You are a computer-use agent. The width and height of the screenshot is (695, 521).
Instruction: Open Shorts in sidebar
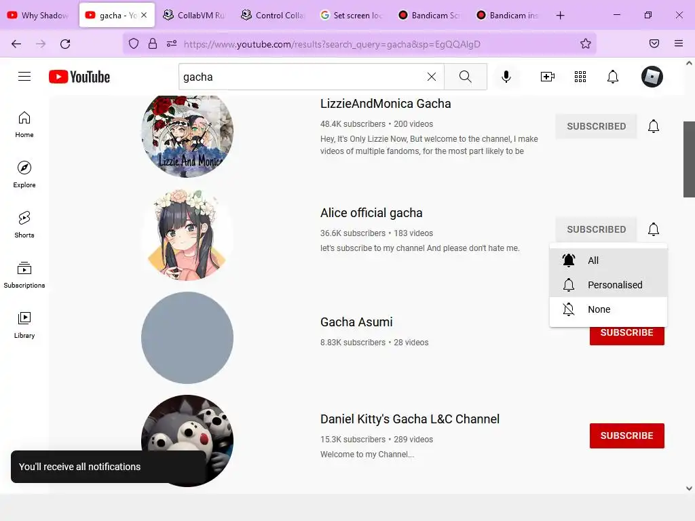pos(24,225)
